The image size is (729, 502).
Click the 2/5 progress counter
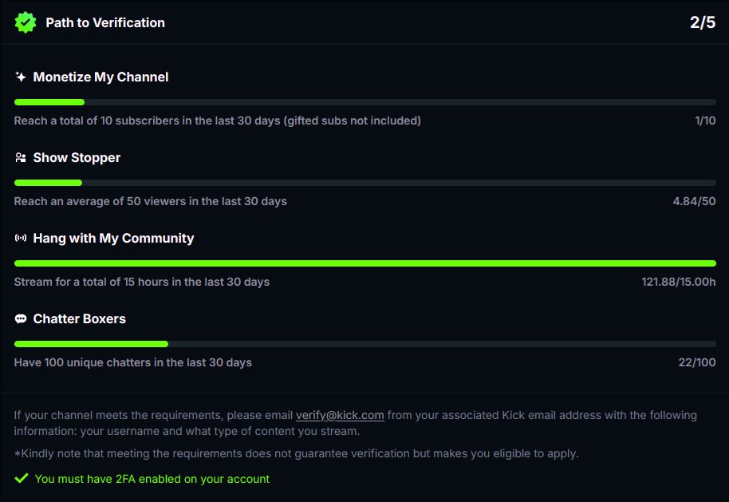tap(703, 22)
